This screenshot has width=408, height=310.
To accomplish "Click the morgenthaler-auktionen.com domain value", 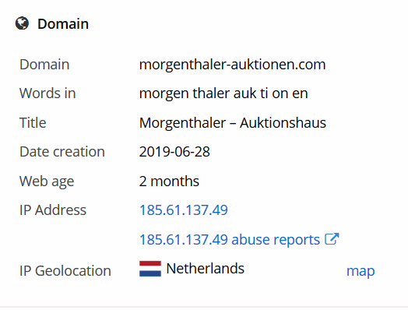I will coord(232,65).
